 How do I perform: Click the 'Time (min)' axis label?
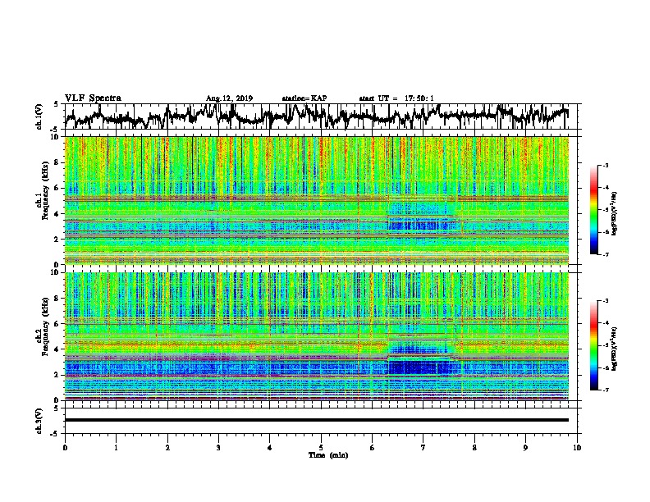click(x=328, y=455)
